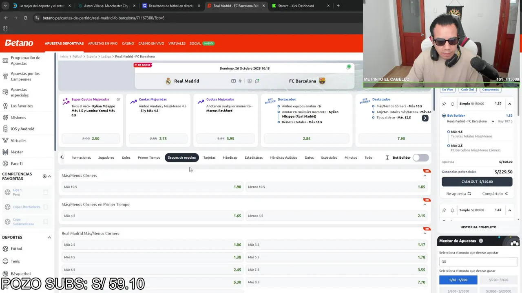Collapse the Deportes section

pyautogui.click(x=49, y=237)
